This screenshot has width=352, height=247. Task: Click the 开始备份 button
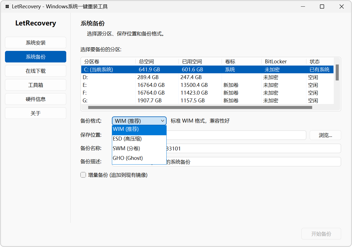(x=321, y=234)
